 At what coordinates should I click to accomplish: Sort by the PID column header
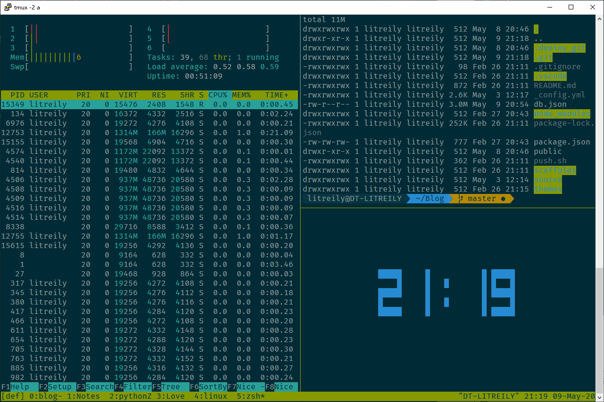point(17,95)
